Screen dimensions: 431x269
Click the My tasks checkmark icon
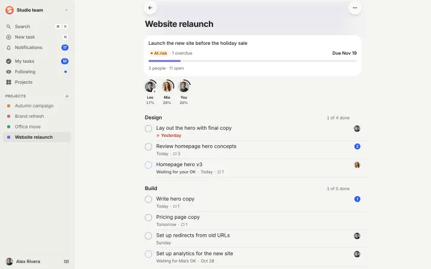(8, 61)
